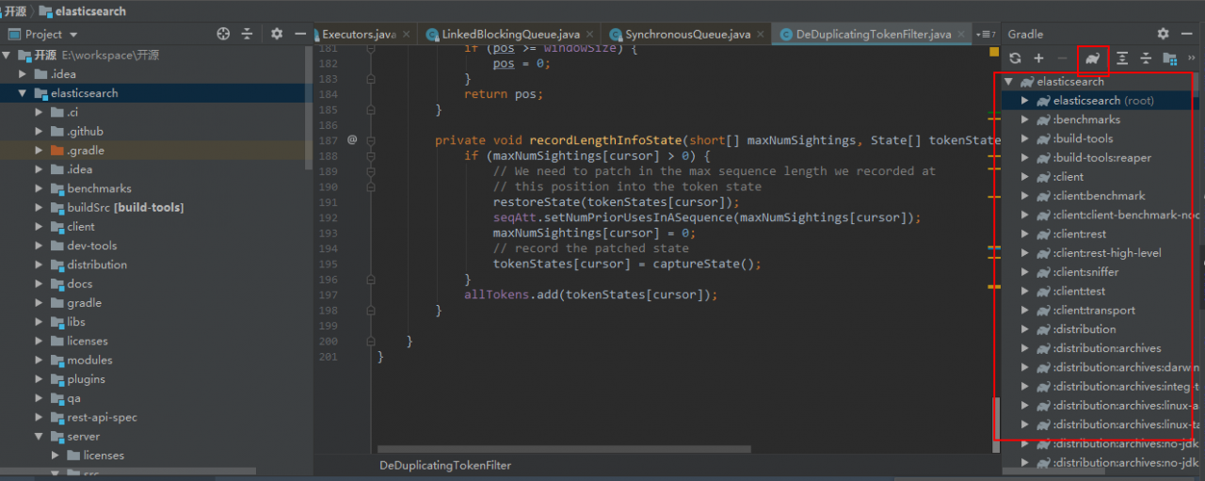The width and height of the screenshot is (1205, 481).
Task: Open Project panel gear options
Action: click(x=277, y=34)
